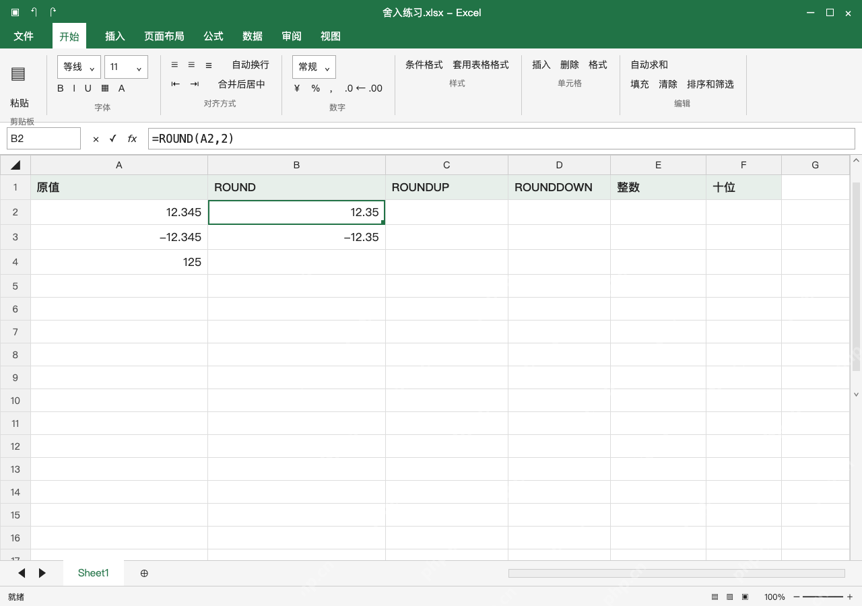Decrease indent
Viewport: 862px width, 606px height.
(x=176, y=84)
